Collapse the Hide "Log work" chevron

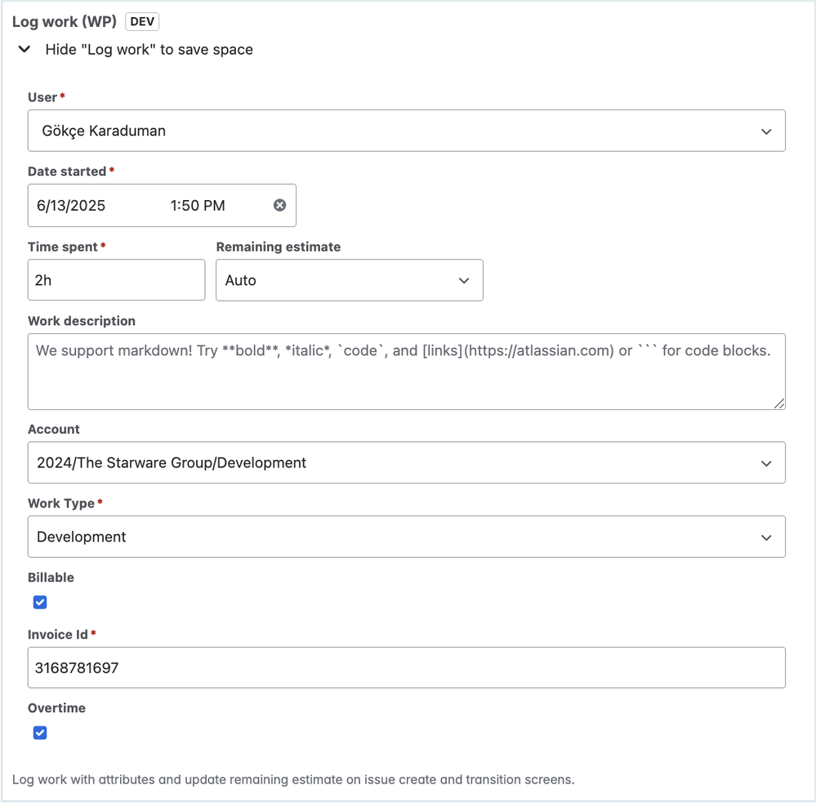tap(25, 50)
